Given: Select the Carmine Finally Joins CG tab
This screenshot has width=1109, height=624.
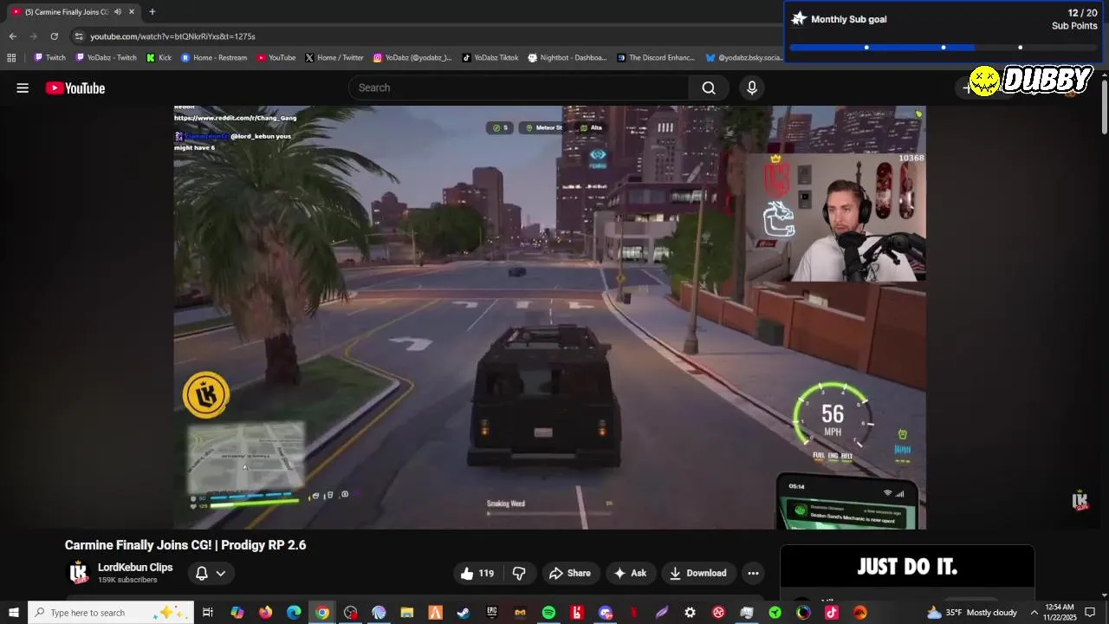Looking at the screenshot, I should point(74,12).
